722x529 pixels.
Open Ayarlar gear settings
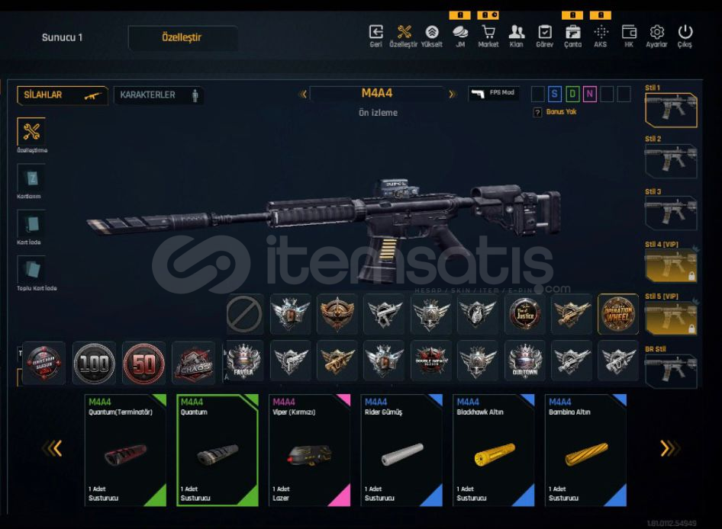coord(656,32)
